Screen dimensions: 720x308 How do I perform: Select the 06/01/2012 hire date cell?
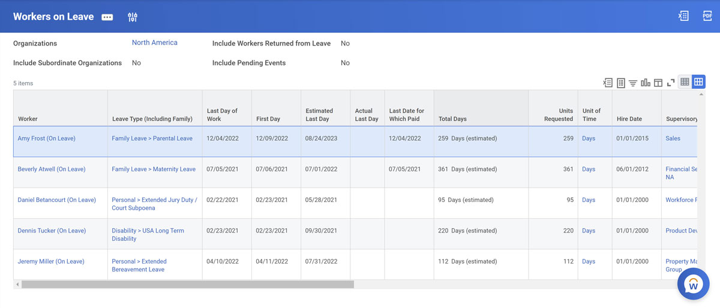coord(637,173)
